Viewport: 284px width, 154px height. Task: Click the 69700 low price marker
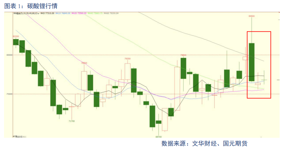tap(159, 137)
